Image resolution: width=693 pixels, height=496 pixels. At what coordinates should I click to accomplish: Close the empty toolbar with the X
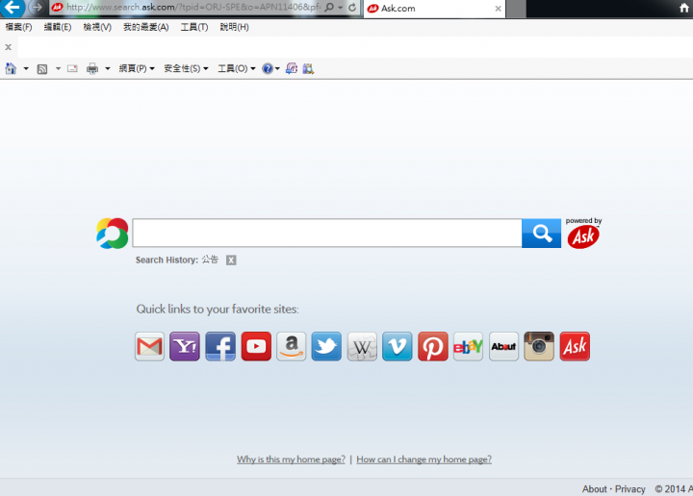[8, 47]
